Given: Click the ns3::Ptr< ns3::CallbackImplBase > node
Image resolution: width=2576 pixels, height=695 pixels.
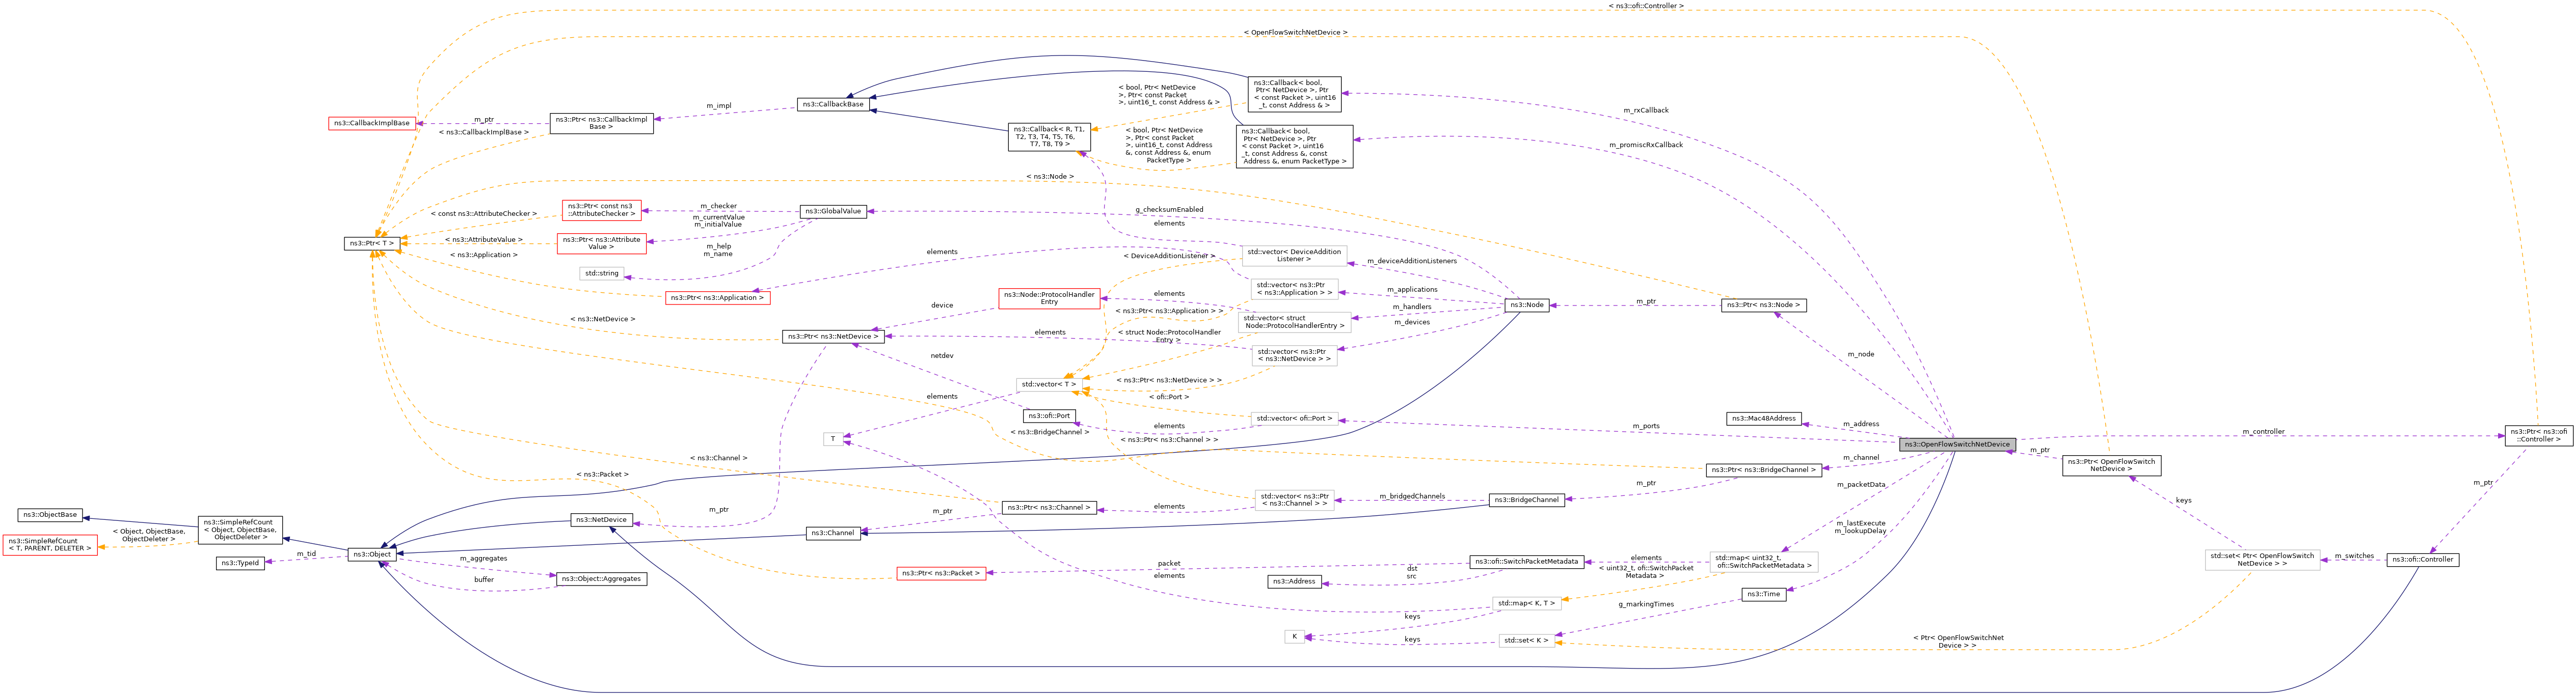Looking at the screenshot, I should point(602,123).
